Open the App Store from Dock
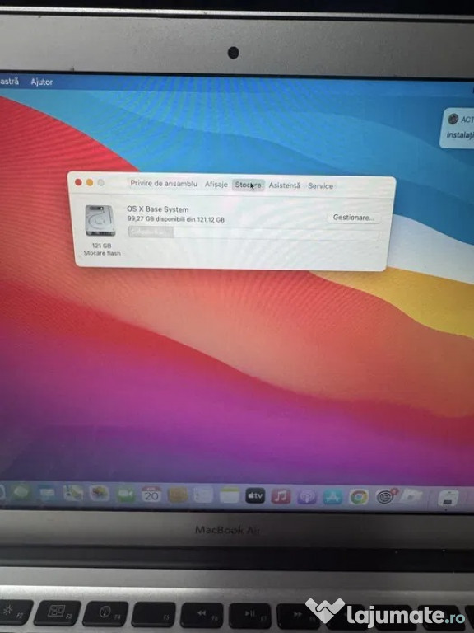This screenshot has height=633, width=474. 332,496
